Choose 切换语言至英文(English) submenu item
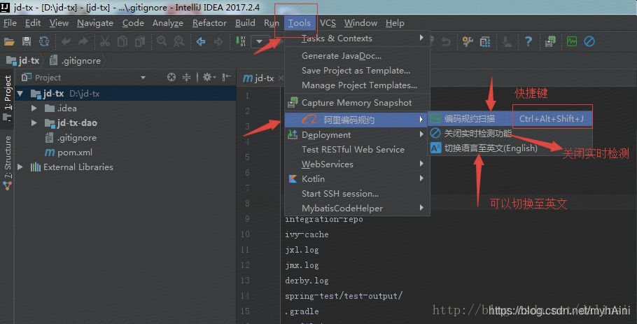Viewport: 637px width, 324px height. pyautogui.click(x=510, y=148)
